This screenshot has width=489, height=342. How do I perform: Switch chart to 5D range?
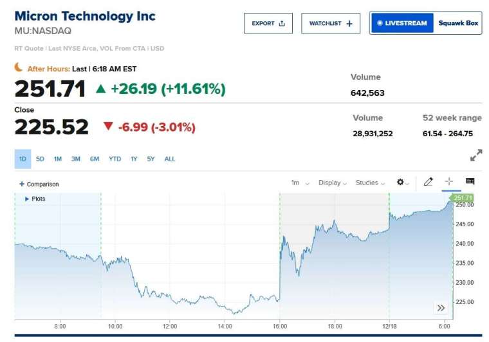pyautogui.click(x=40, y=159)
